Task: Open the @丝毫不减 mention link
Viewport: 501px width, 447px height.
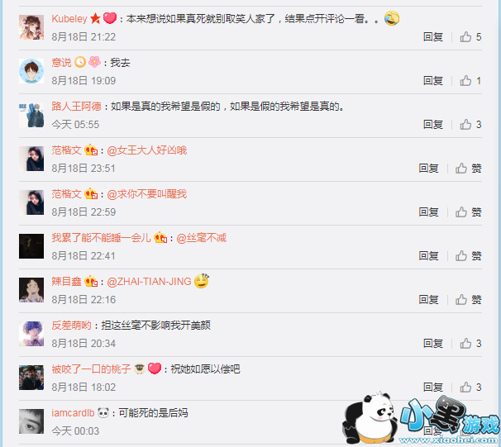Action: click(201, 238)
